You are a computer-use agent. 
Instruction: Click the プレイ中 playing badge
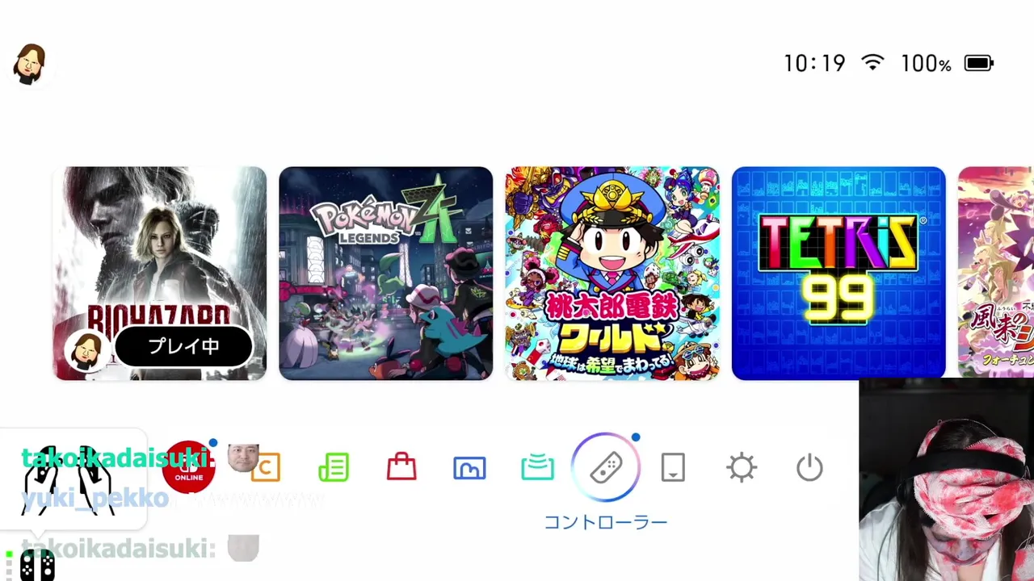pos(183,347)
